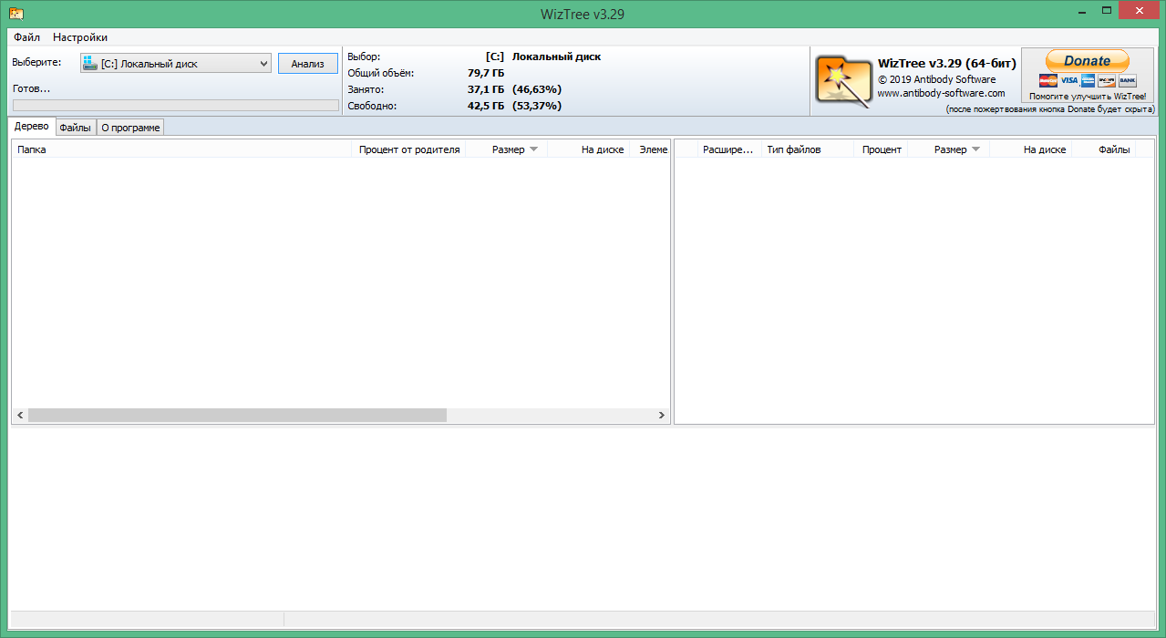
Task: Click sort arrow on file types Размер column
Action: click(x=976, y=149)
